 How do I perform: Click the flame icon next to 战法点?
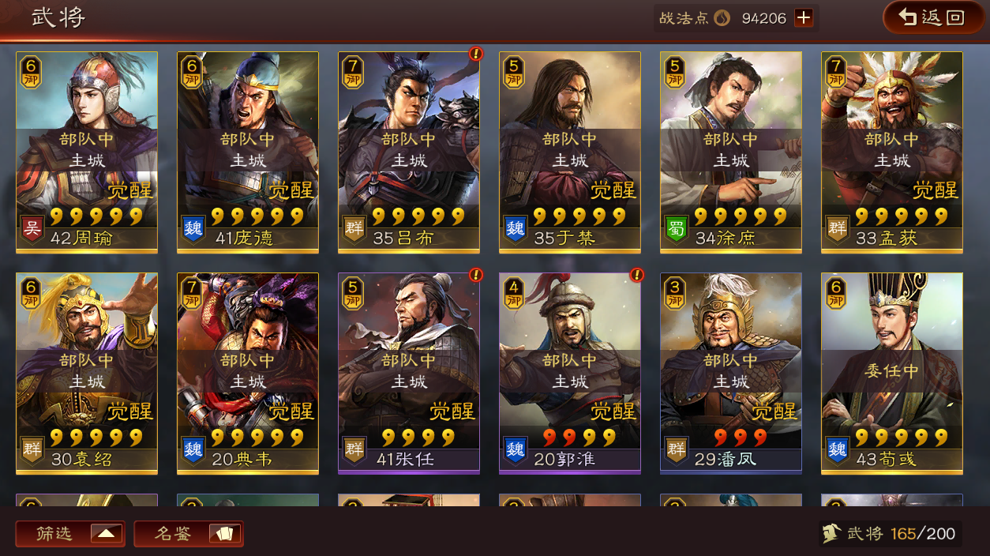(722, 18)
